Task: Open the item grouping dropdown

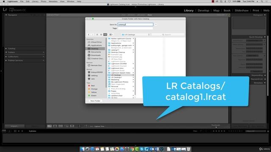Action: [111, 35]
